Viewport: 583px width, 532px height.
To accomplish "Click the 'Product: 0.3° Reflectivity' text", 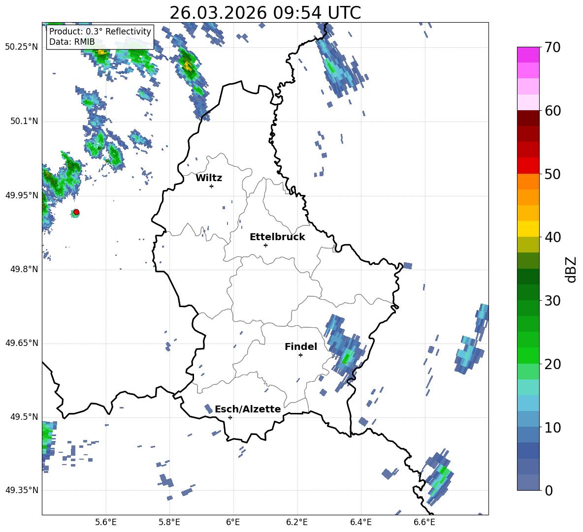I will pyautogui.click(x=100, y=31).
